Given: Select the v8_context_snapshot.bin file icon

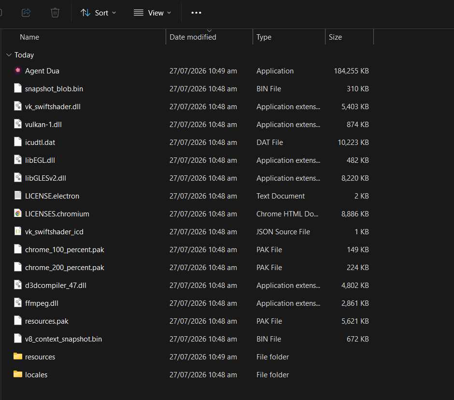Looking at the screenshot, I should tap(18, 339).
